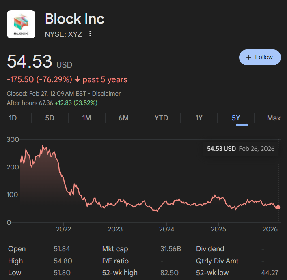Click the 2022 label on chart axis
This screenshot has height=280, width=287.
[x=63, y=229]
